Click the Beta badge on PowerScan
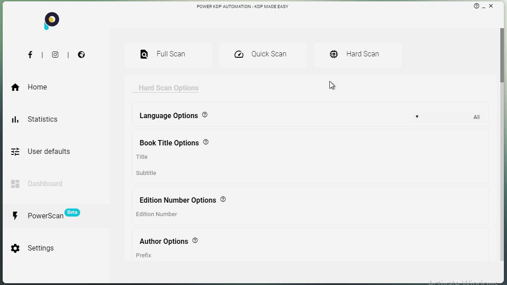This screenshot has width=507, height=285. [72, 212]
